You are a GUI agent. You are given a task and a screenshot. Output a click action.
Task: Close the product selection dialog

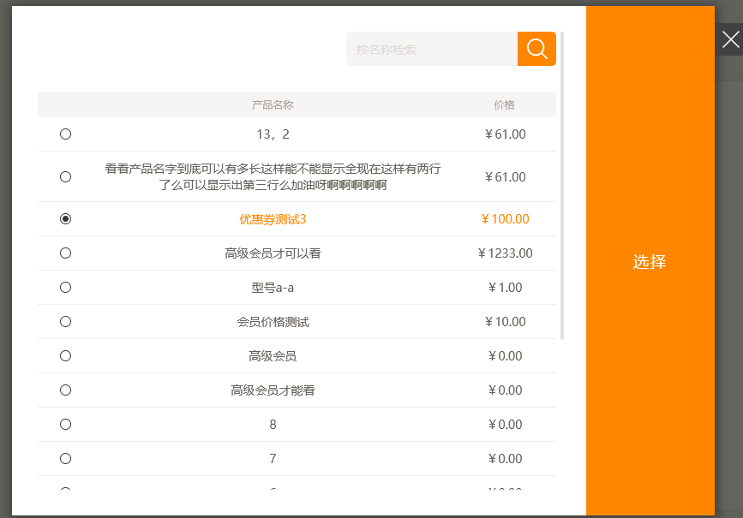(730, 39)
